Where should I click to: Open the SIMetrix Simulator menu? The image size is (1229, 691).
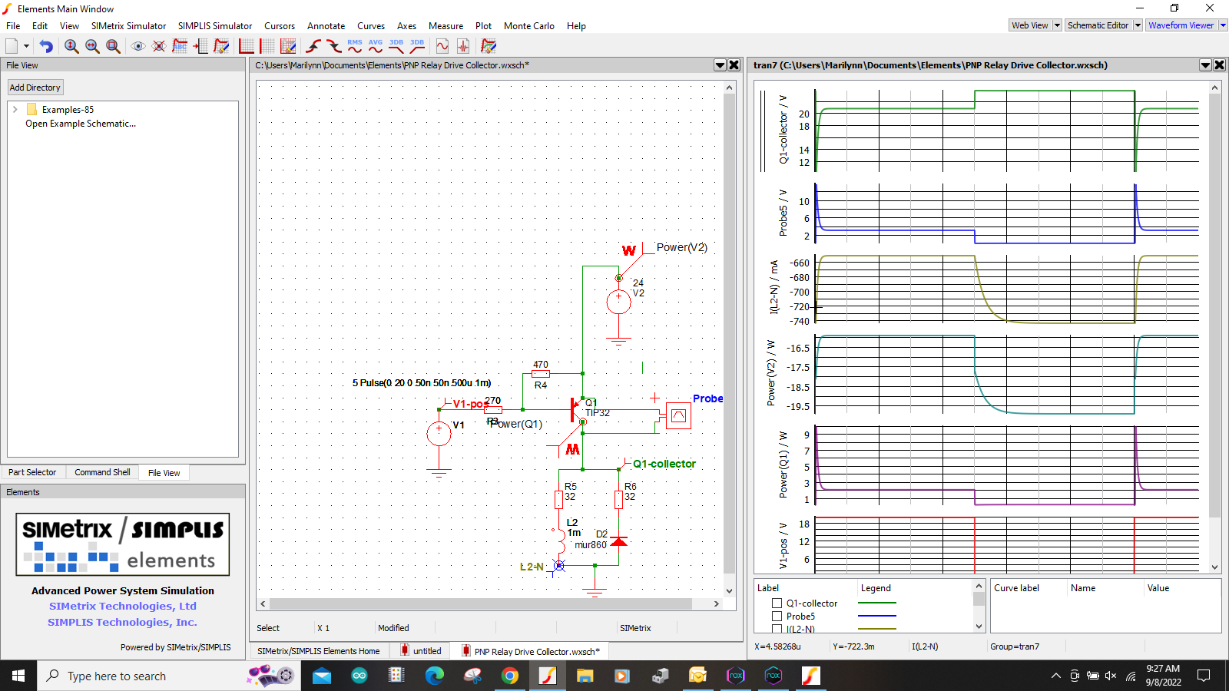(128, 26)
